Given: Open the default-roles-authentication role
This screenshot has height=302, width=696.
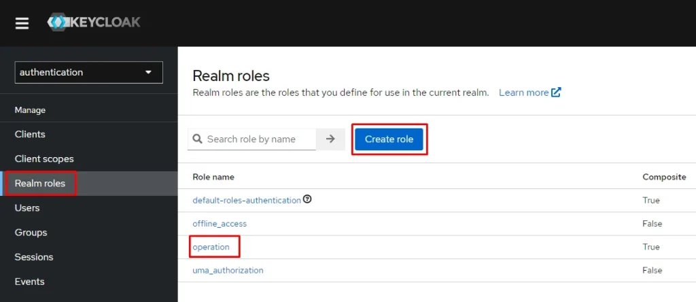Looking at the screenshot, I should 247,200.
